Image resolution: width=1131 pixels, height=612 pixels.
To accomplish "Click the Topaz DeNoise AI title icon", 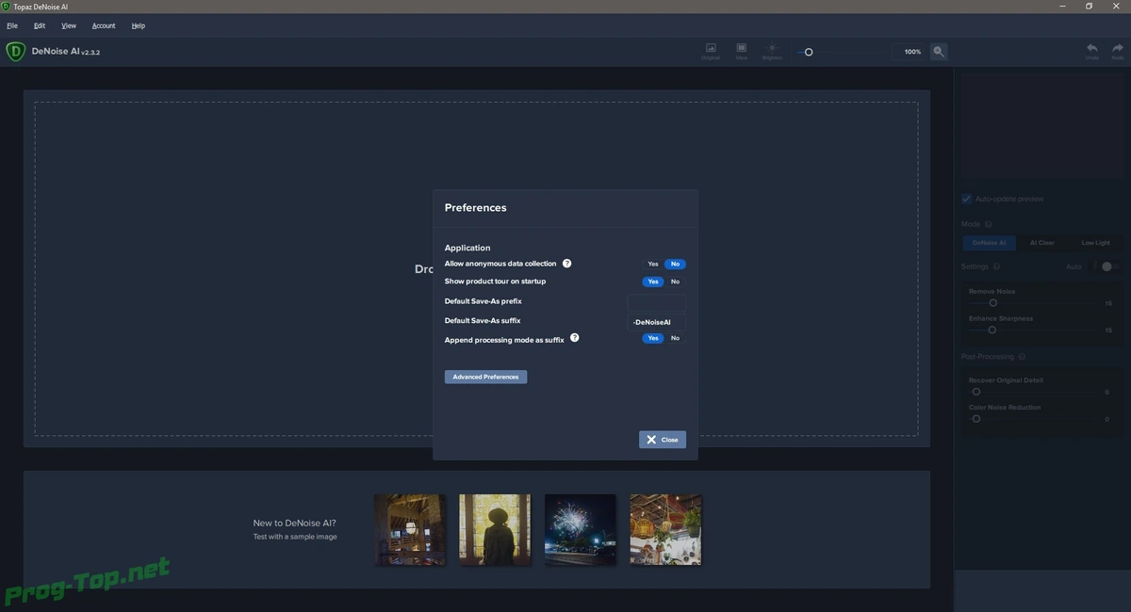I will click(7, 6).
